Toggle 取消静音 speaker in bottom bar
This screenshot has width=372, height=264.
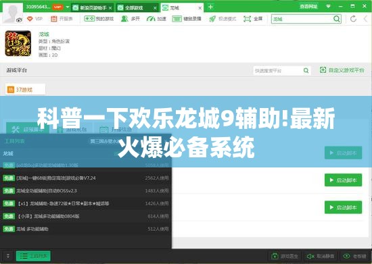click(321, 256)
